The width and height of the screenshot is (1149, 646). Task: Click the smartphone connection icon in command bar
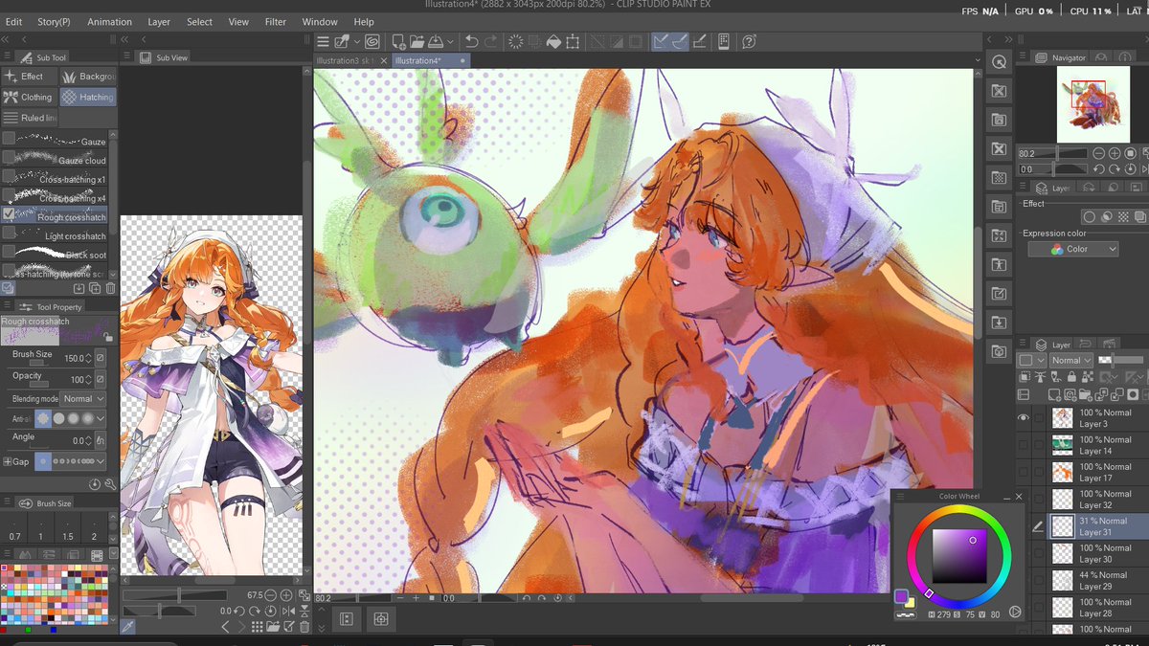723,41
